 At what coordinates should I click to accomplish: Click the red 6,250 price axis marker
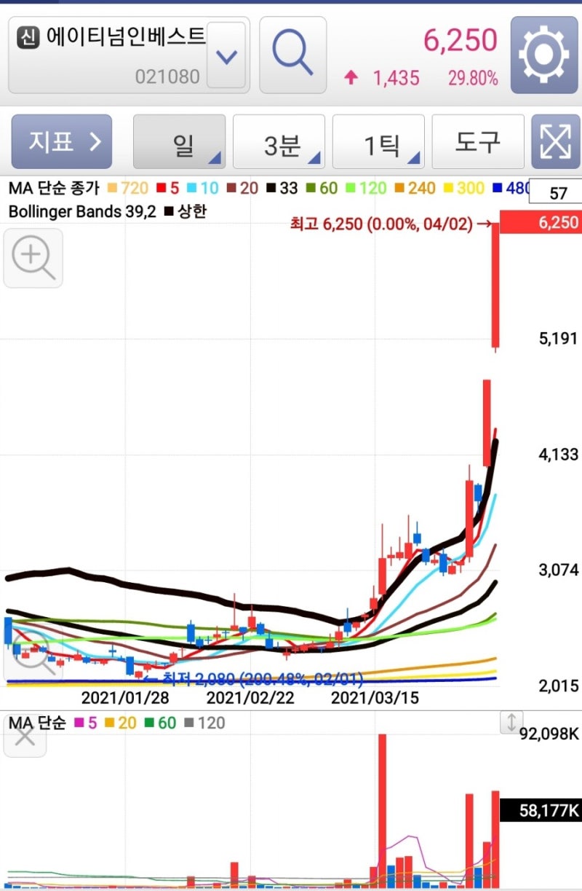click(x=541, y=223)
